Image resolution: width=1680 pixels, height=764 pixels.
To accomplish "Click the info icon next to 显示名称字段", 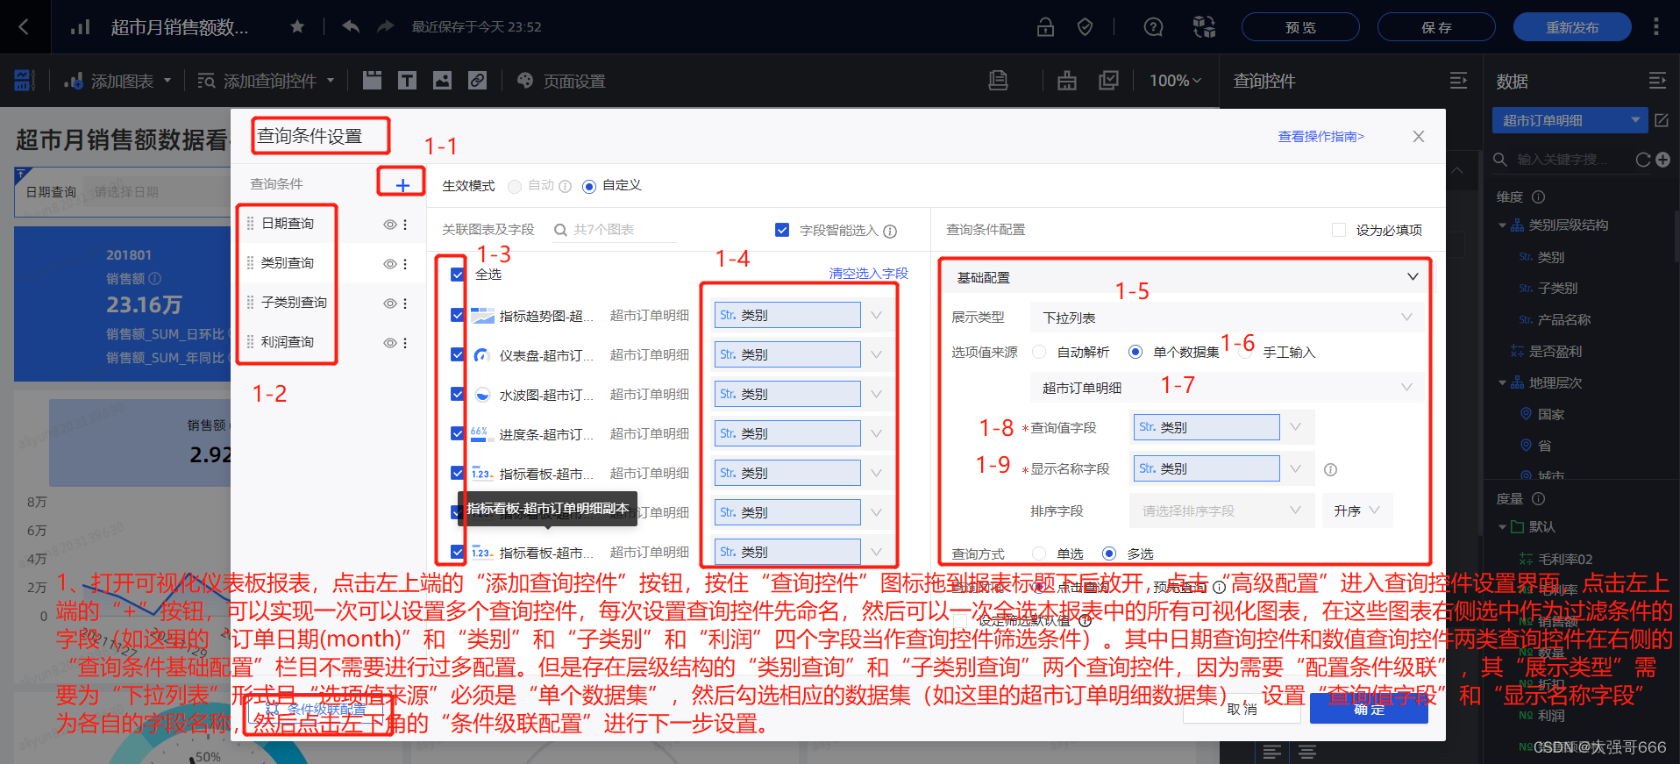I will tap(1330, 469).
